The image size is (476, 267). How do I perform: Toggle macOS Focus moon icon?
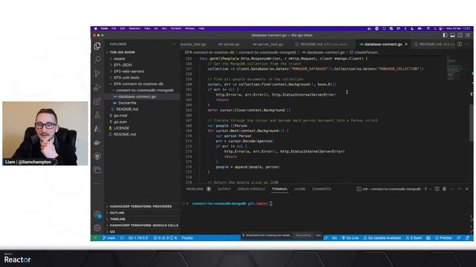[x=412, y=28]
